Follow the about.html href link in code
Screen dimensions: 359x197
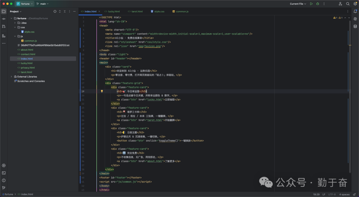(155, 161)
